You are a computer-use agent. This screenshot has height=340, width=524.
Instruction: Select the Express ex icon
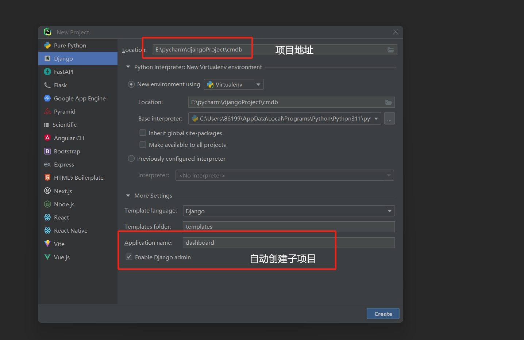point(47,164)
